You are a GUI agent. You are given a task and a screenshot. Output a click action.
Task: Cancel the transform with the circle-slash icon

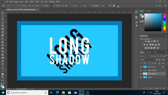[114, 6]
